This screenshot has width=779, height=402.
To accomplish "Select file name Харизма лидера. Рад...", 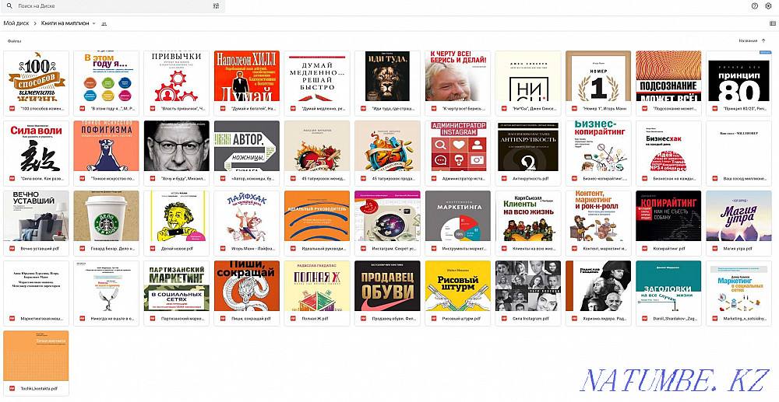I will tap(605, 319).
